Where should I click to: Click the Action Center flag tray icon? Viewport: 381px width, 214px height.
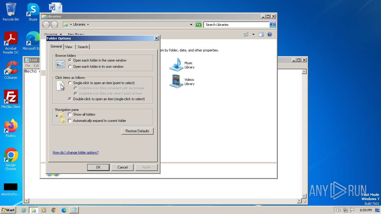click(x=352, y=210)
